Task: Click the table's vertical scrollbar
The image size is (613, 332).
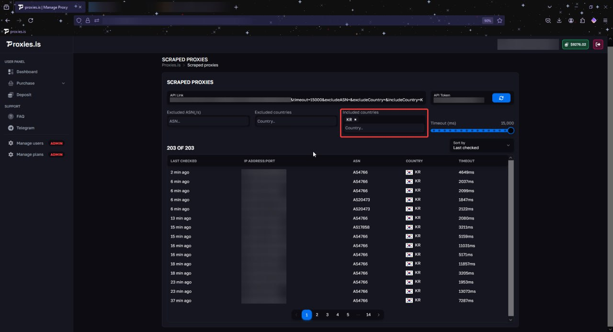Action: [511, 238]
